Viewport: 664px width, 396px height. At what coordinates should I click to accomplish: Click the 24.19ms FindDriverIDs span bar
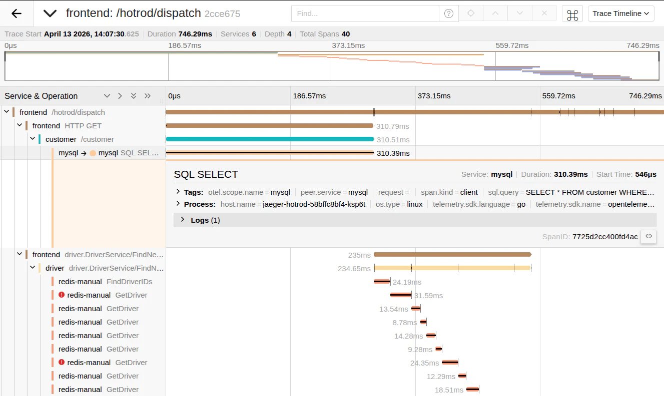382,282
